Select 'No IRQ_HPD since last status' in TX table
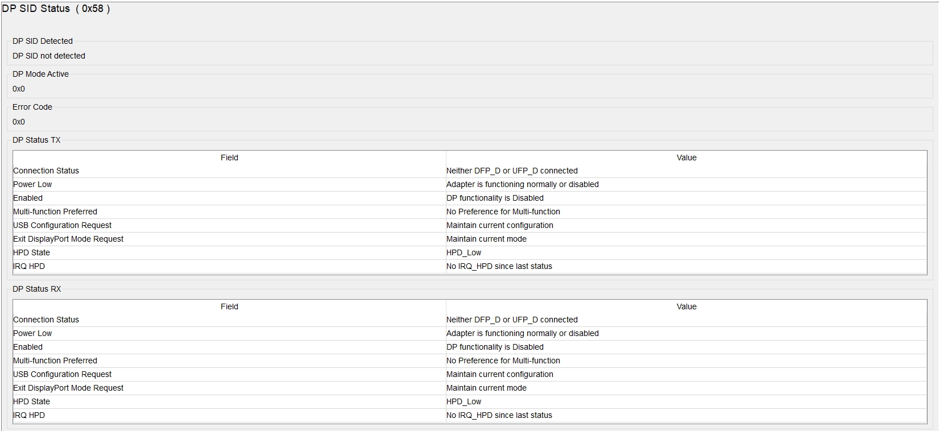Screen dimensions: 939x431 499,266
